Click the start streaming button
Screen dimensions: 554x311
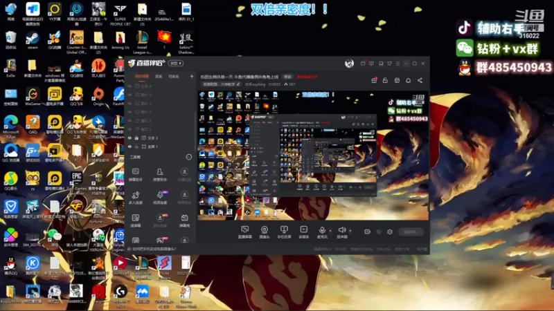click(x=411, y=232)
